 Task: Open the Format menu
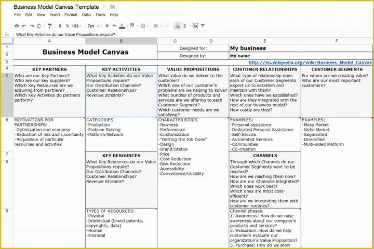[71, 15]
